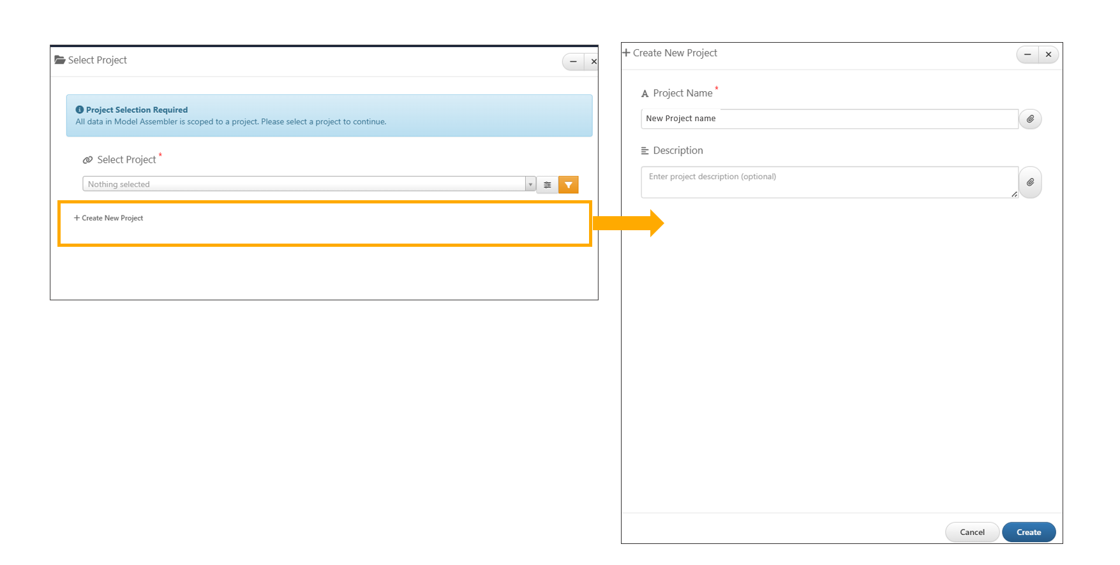Minimize the Select Project dialog
Image resolution: width=1120 pixels, height=565 pixels.
click(573, 62)
